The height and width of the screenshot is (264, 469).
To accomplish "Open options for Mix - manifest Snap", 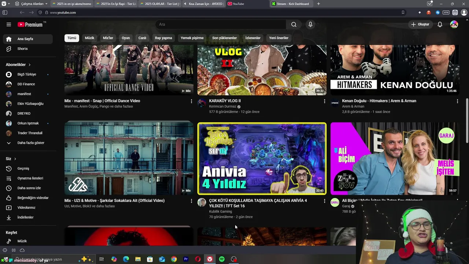I will tap(191, 101).
